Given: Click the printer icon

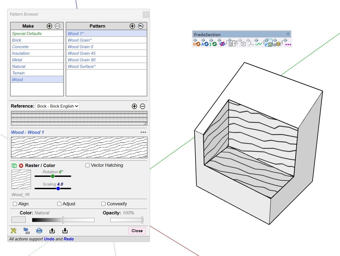Looking at the screenshot, I should [x=39, y=231].
